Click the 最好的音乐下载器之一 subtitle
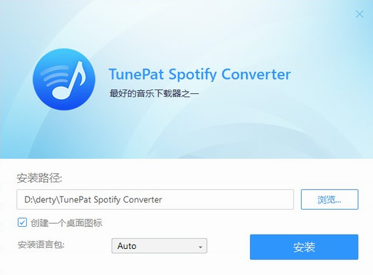 pyautogui.click(x=154, y=93)
